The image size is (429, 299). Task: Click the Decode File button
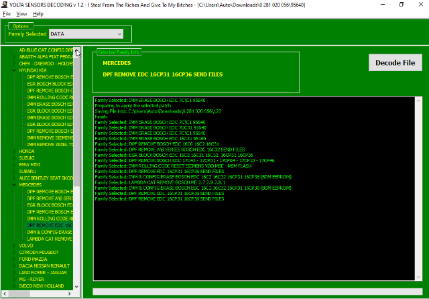[395, 62]
